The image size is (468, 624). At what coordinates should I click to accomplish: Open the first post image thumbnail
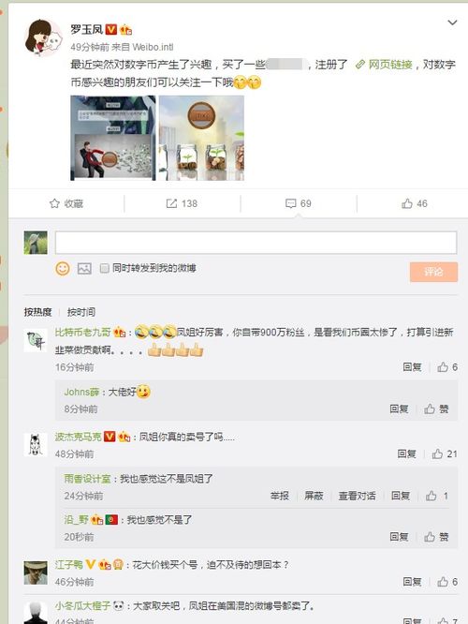113,138
